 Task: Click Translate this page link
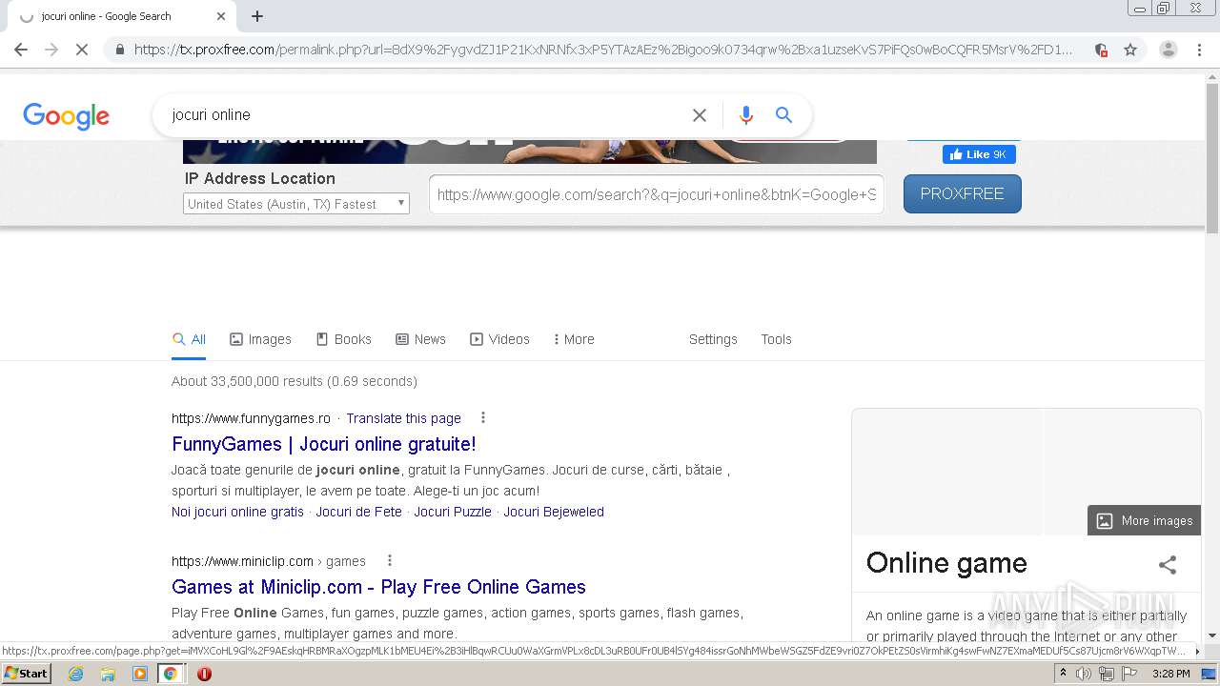(403, 418)
